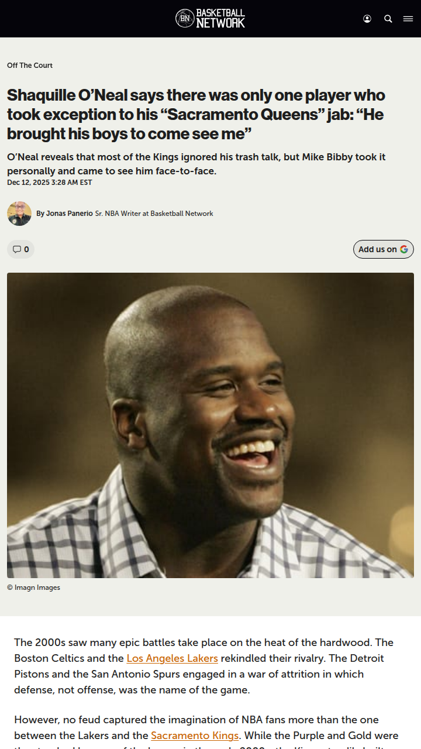The height and width of the screenshot is (749, 421).
Task: Click the Basketball Network wordmark text
Action: pyautogui.click(x=220, y=19)
